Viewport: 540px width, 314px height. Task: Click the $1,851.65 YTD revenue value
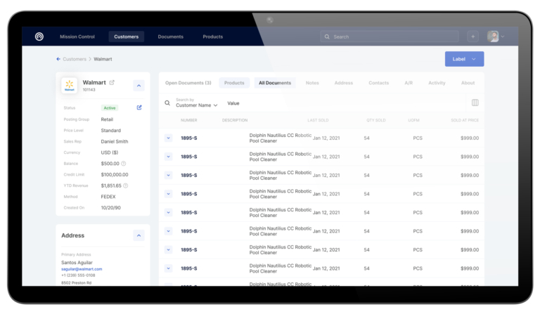111,185
